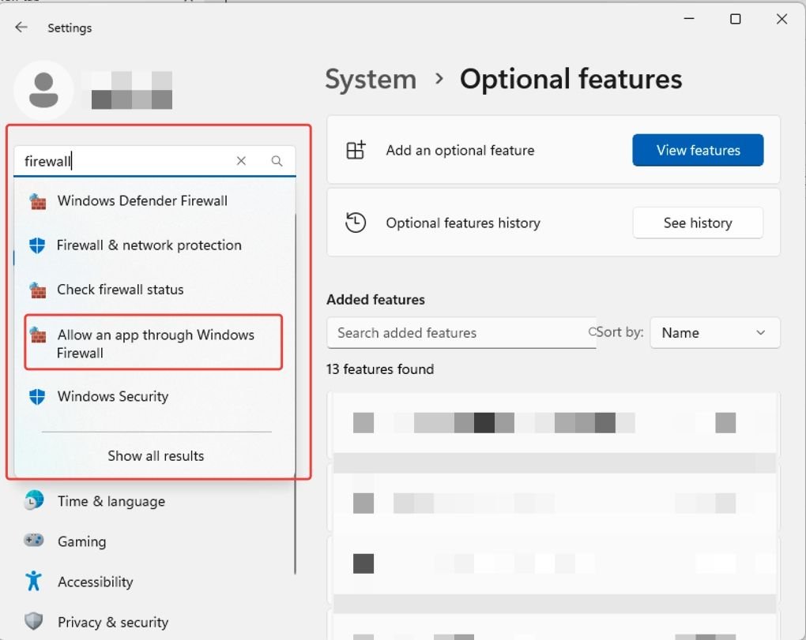Navigate to System breadcrumb
This screenshot has width=806, height=640.
[x=371, y=79]
